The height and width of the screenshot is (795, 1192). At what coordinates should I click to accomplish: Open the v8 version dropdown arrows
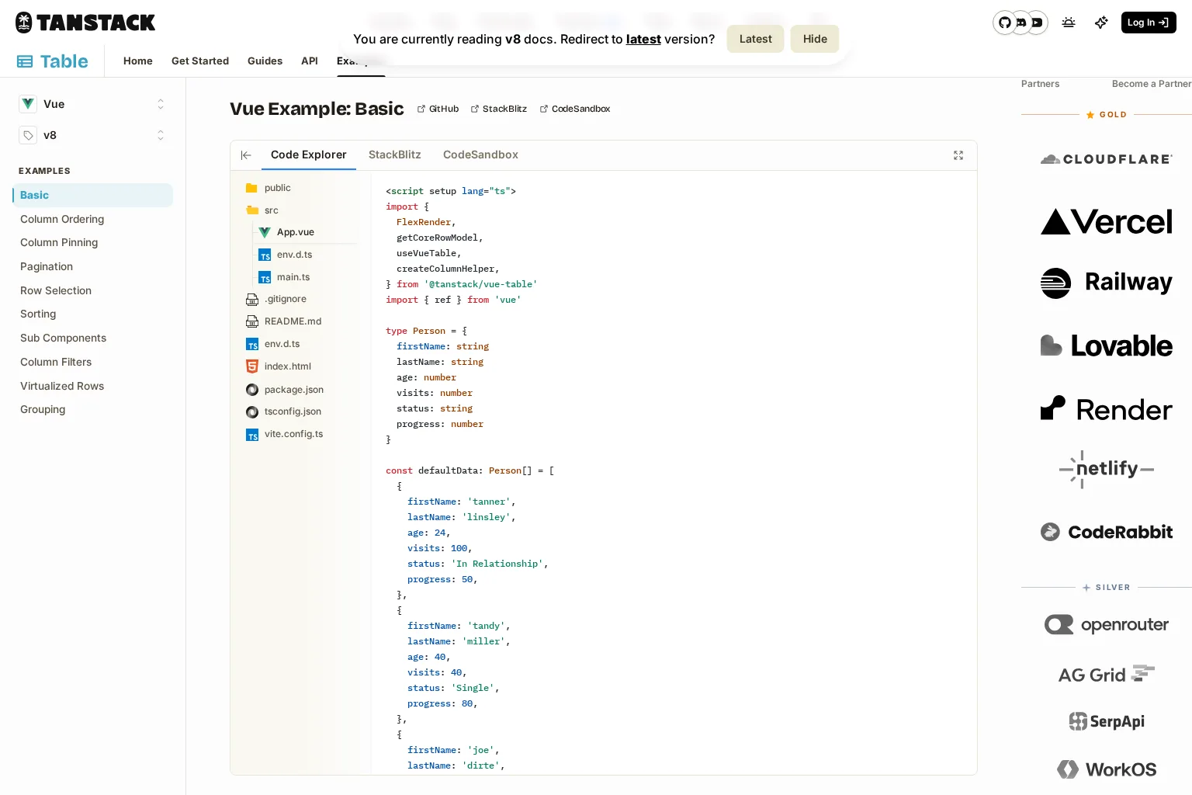click(161, 135)
